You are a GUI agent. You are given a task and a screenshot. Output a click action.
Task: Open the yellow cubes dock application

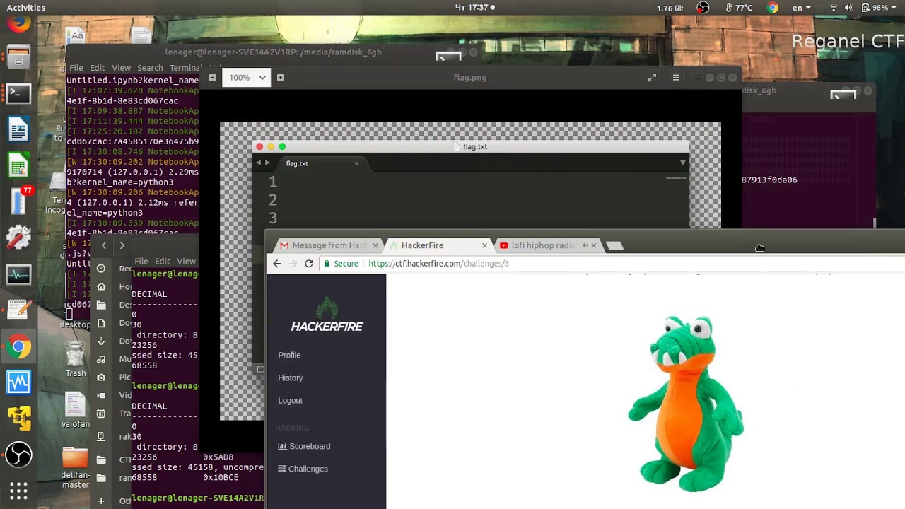(19, 419)
